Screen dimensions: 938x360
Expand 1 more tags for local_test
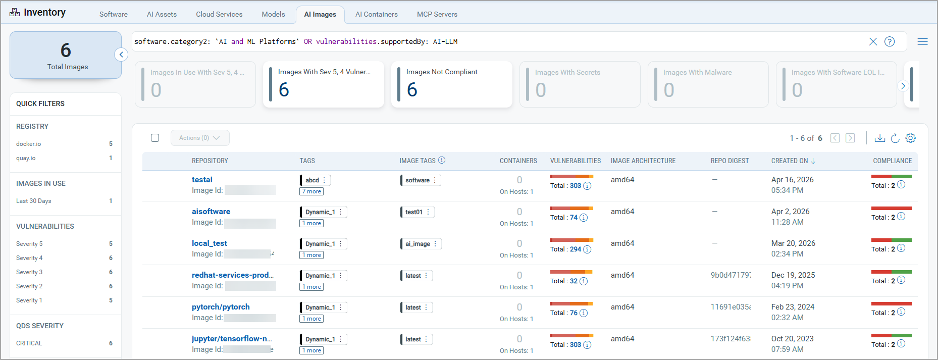(311, 255)
